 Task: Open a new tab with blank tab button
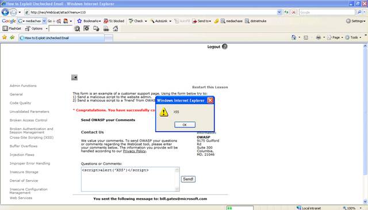[109, 38]
